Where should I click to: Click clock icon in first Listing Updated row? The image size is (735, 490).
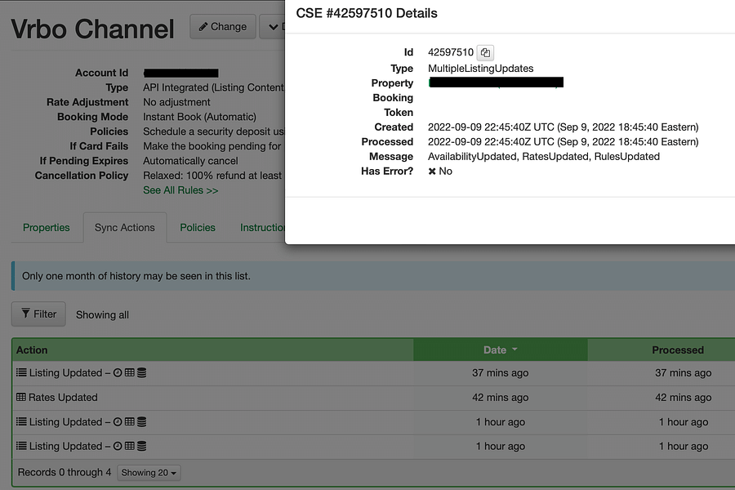tap(118, 373)
